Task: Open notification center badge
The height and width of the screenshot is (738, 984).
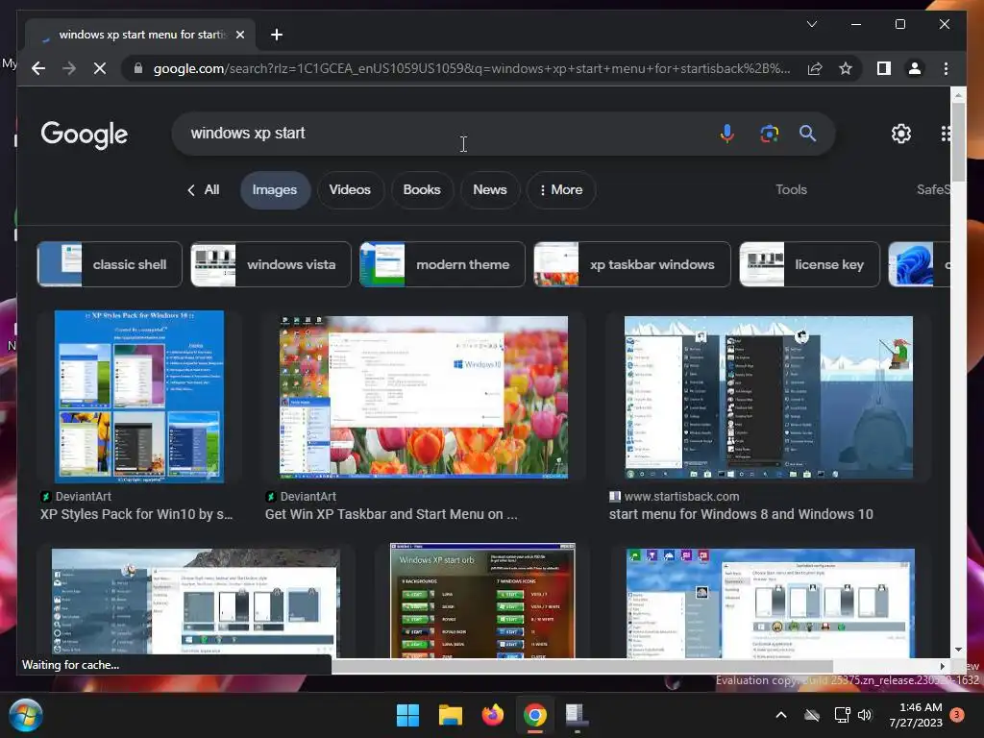Action: coord(957,715)
